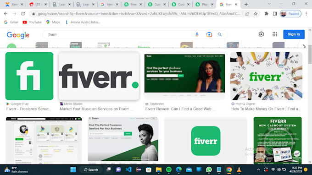Go back to previous page

[x=6, y=14]
